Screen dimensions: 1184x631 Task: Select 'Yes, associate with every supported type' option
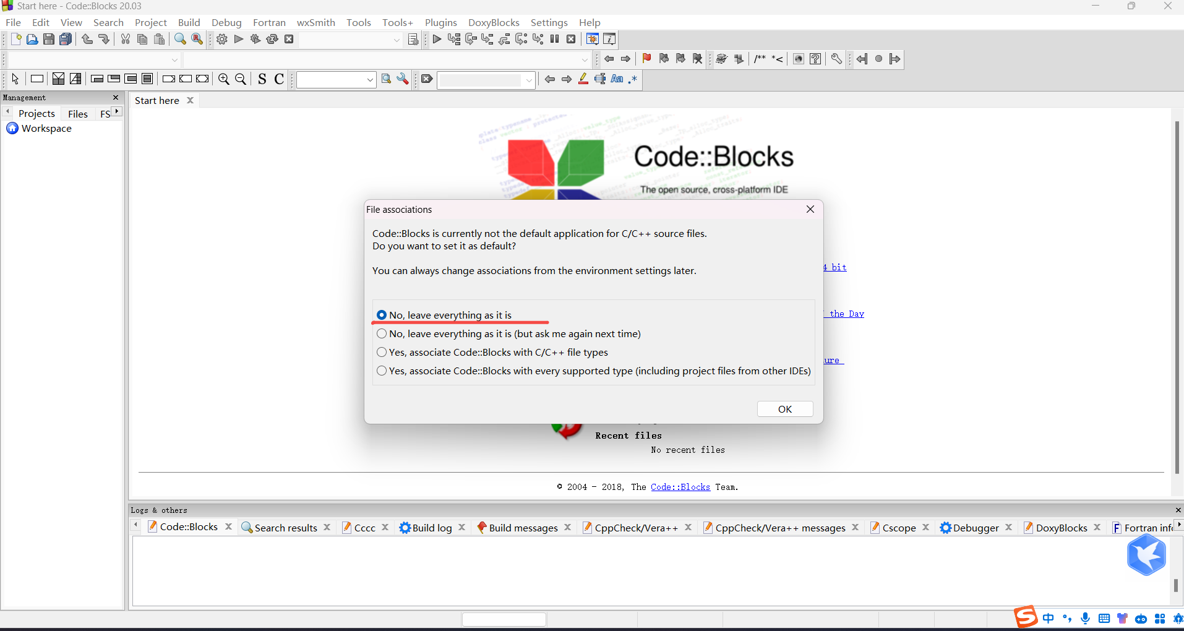coord(594,371)
